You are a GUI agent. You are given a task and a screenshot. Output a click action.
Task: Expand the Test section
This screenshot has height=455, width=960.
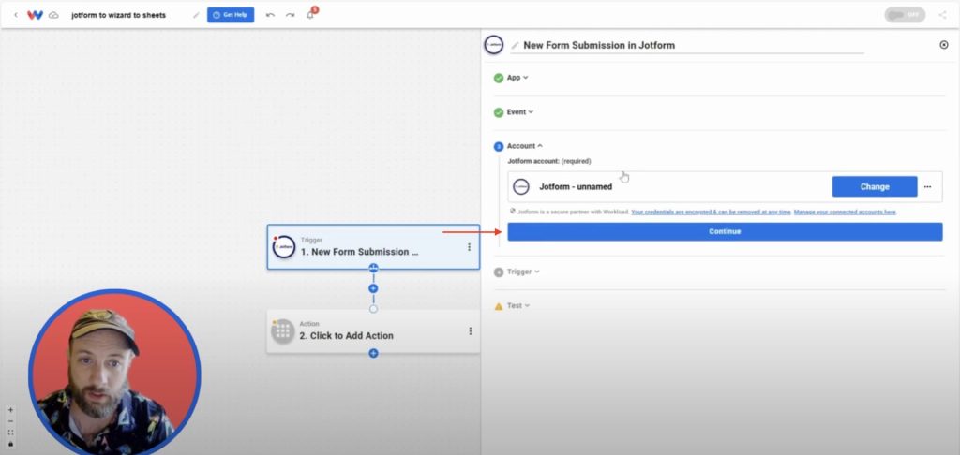(517, 306)
